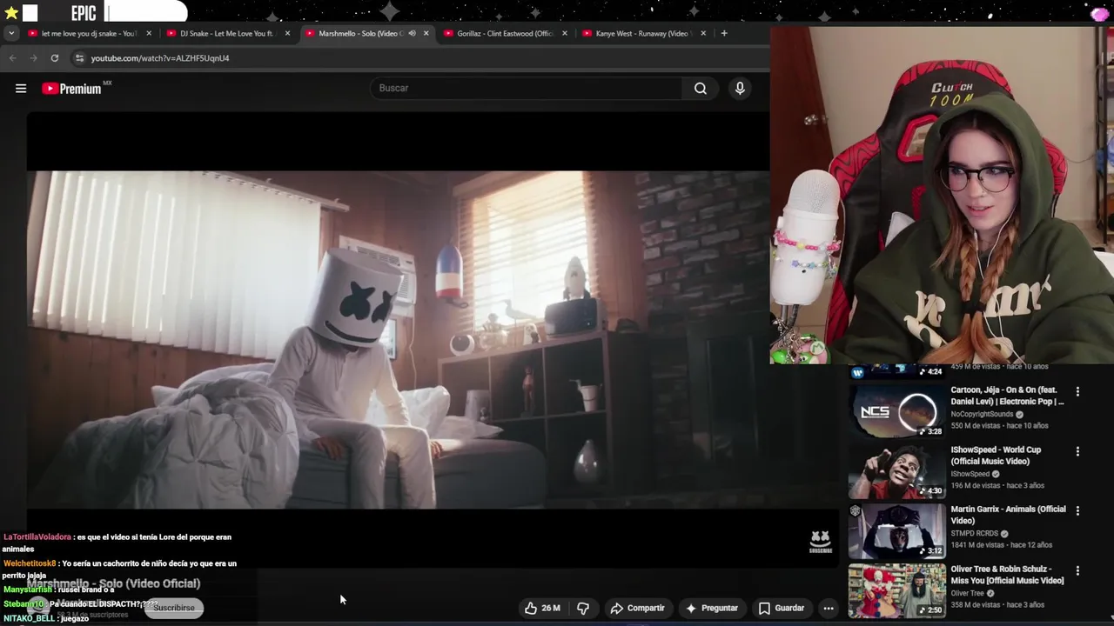Open options menu for Animals video
The height and width of the screenshot is (626, 1114).
pos(1077,510)
